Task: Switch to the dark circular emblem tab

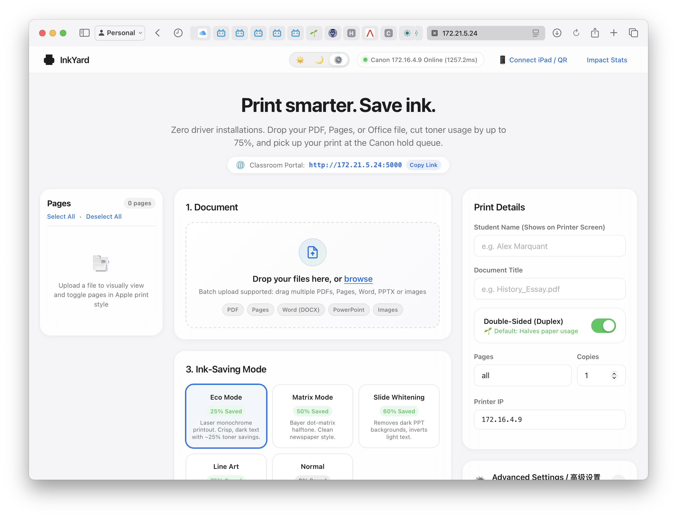Action: point(333,33)
